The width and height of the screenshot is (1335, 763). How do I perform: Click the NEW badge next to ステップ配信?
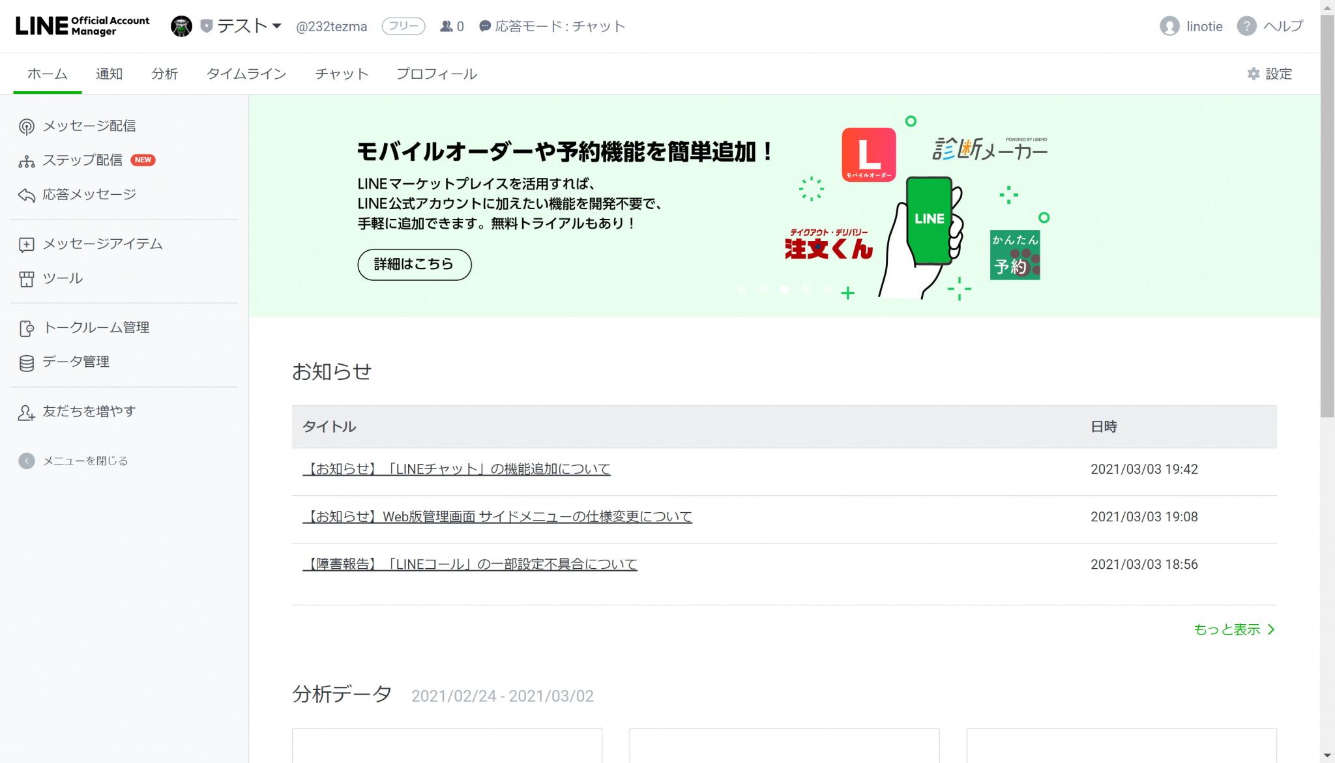pyautogui.click(x=143, y=160)
